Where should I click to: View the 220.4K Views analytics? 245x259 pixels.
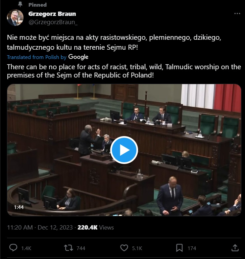coord(96,228)
